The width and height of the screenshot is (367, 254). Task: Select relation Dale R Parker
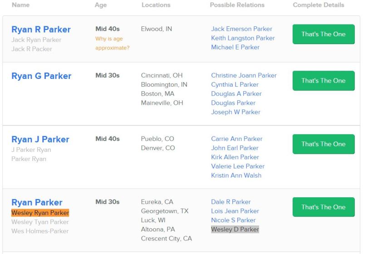[x=230, y=202]
